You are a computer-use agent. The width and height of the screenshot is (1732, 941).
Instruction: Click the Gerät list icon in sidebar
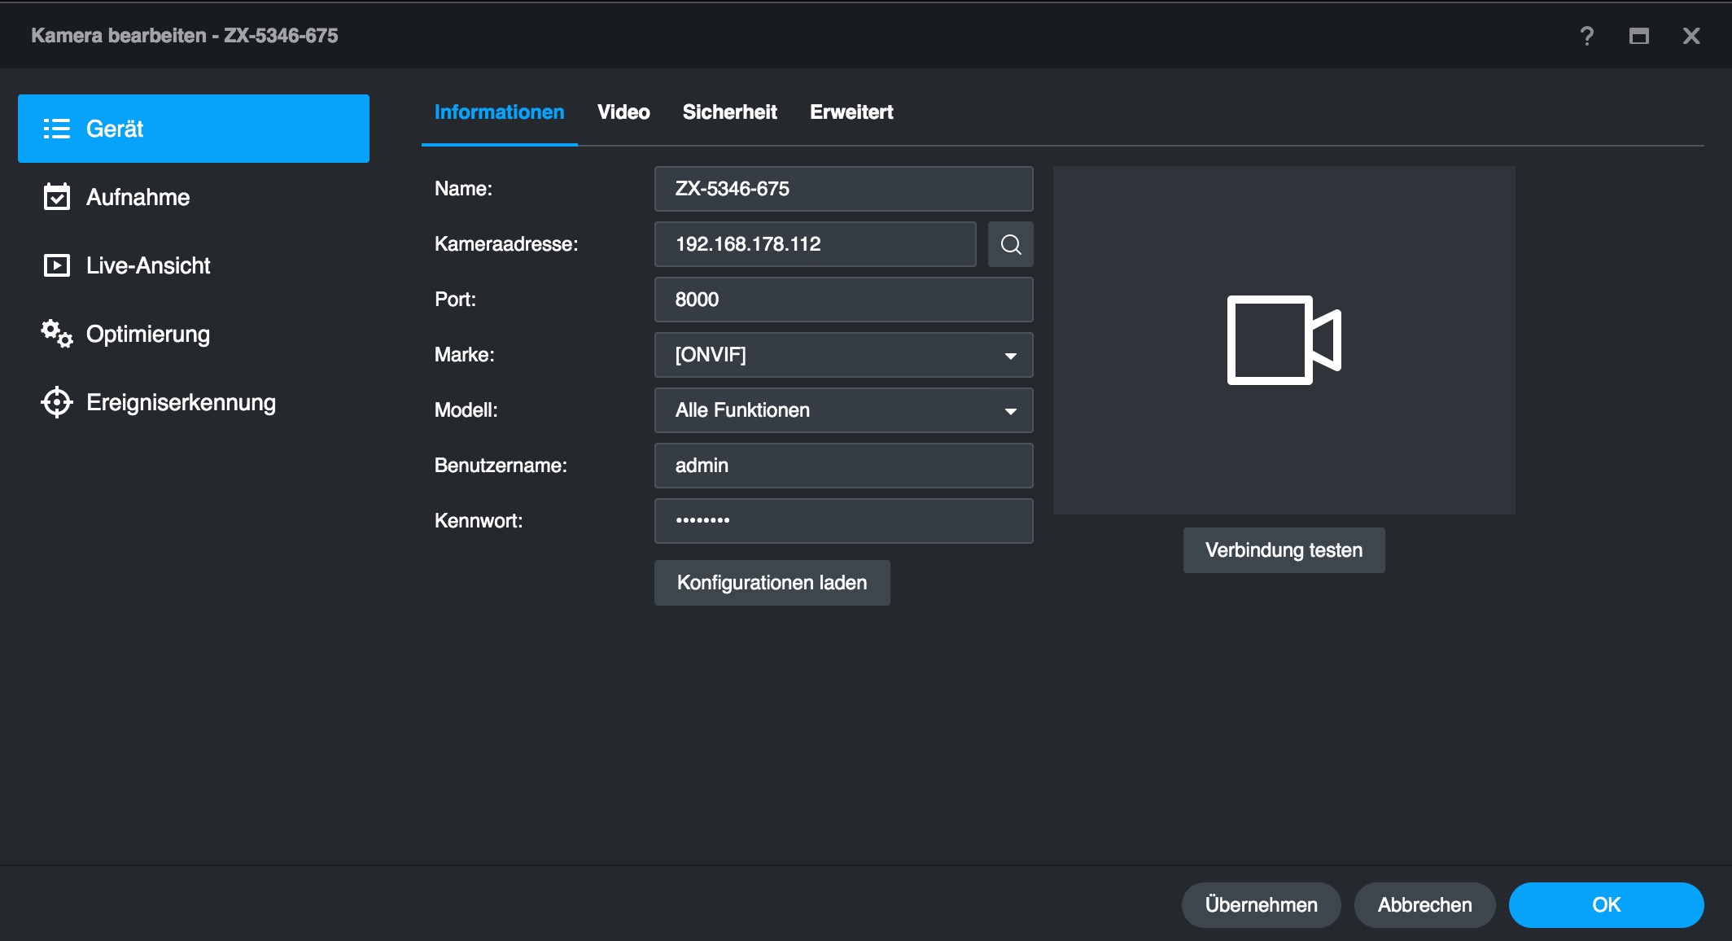pyautogui.click(x=56, y=129)
